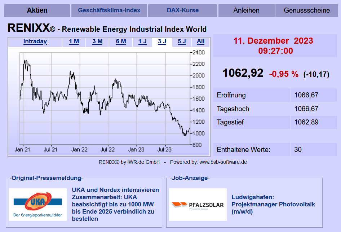Open the DAX-Kurse tab
Screen dimensions: 341x232
pyautogui.click(x=182, y=10)
